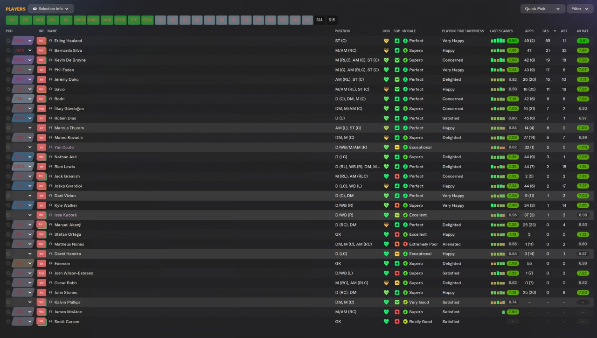The height and width of the screenshot is (338, 597).
Task: Click Matheus Nunes's 6.80 average rating
Action: pyautogui.click(x=583, y=244)
